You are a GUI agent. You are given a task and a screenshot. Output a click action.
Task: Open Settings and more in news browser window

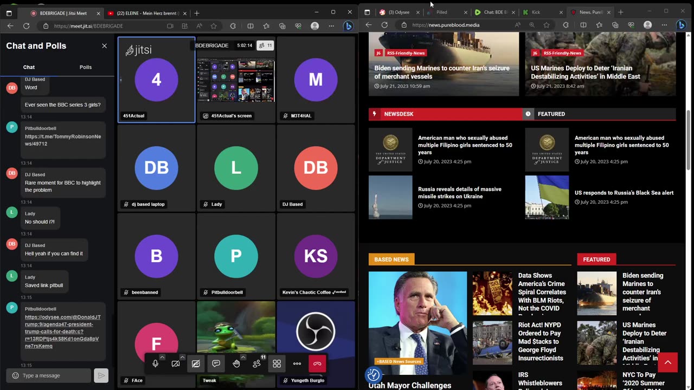664,25
